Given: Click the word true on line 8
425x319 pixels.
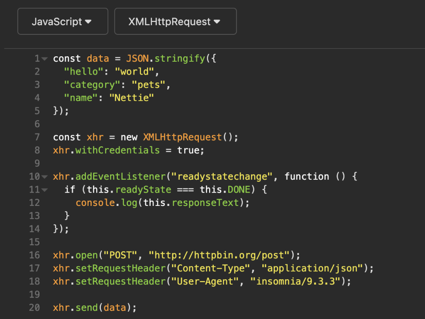Looking at the screenshot, I should pos(188,150).
